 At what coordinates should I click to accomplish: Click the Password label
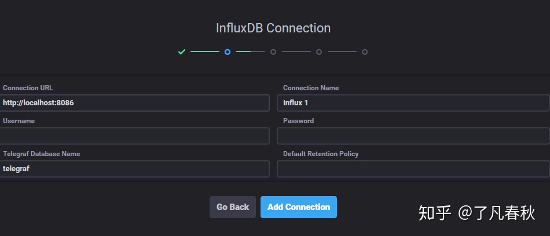[299, 121]
